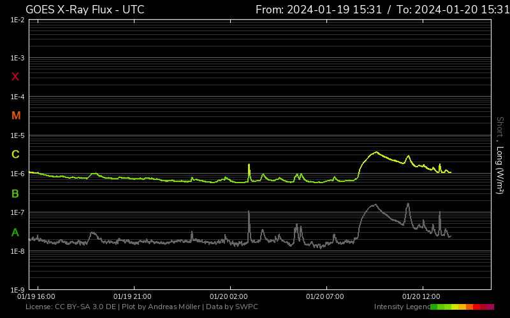The height and width of the screenshot is (318, 510).
Task: Click the 01/20 07:00 time axis label
Action: pos(325,296)
